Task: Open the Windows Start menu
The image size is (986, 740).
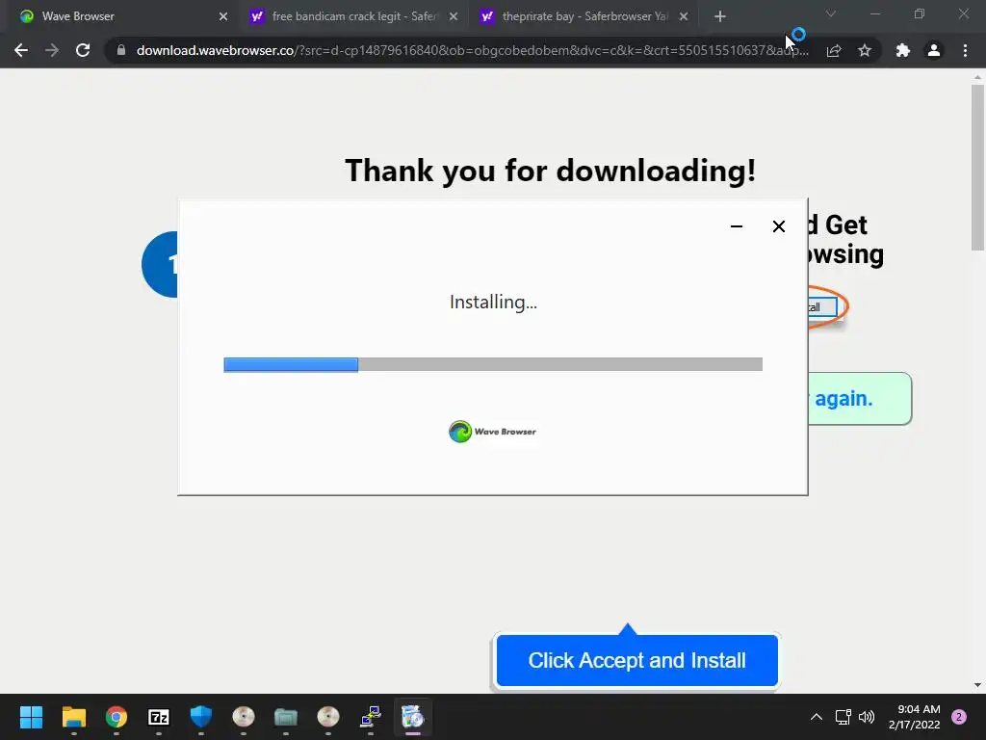Action: (31, 717)
